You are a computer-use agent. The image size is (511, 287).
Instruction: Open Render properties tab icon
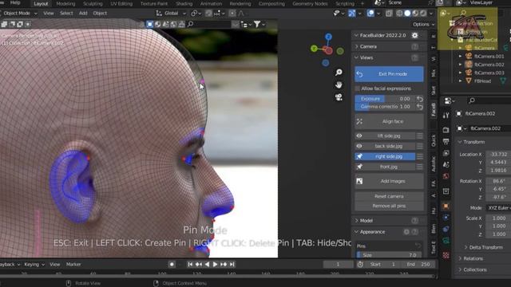(x=446, y=130)
